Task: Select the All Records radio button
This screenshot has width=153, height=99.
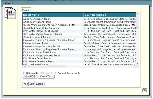Action: (x=24, y=73)
